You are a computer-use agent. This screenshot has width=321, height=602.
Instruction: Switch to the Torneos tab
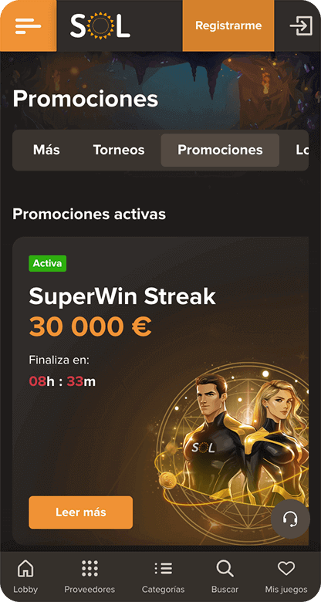click(119, 150)
